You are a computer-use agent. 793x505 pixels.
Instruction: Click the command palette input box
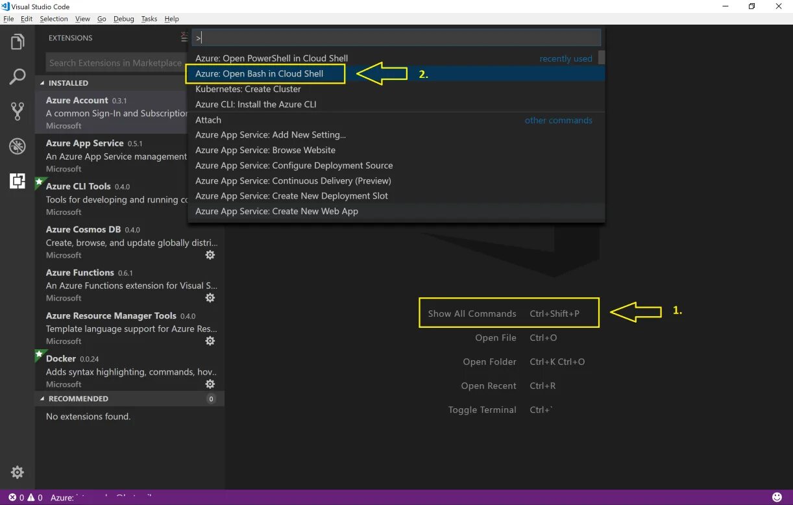coord(396,38)
